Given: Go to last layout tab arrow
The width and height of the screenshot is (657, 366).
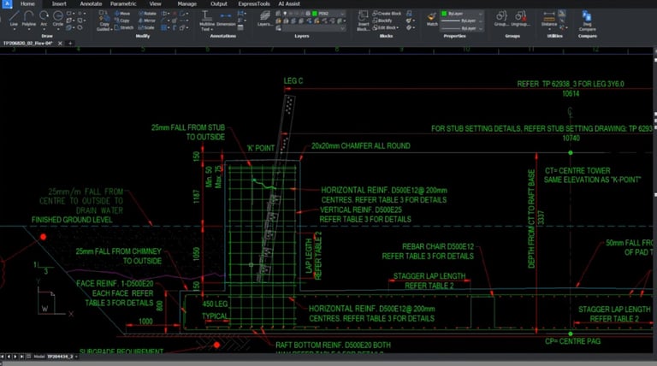Looking at the screenshot, I should click(21, 357).
